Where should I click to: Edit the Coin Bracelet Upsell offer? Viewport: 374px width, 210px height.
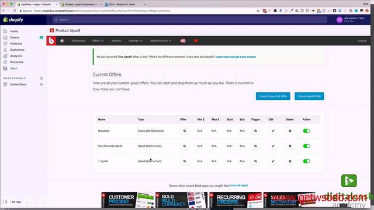(x=273, y=146)
